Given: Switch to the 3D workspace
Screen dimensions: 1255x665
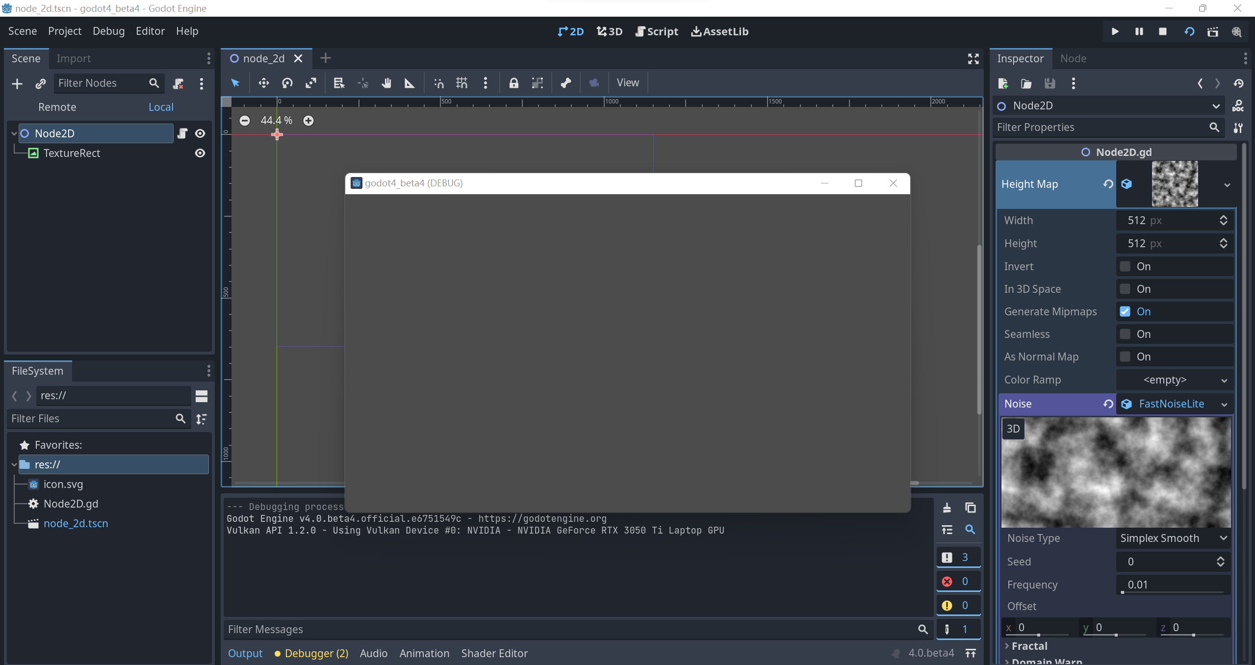Looking at the screenshot, I should 610,31.
